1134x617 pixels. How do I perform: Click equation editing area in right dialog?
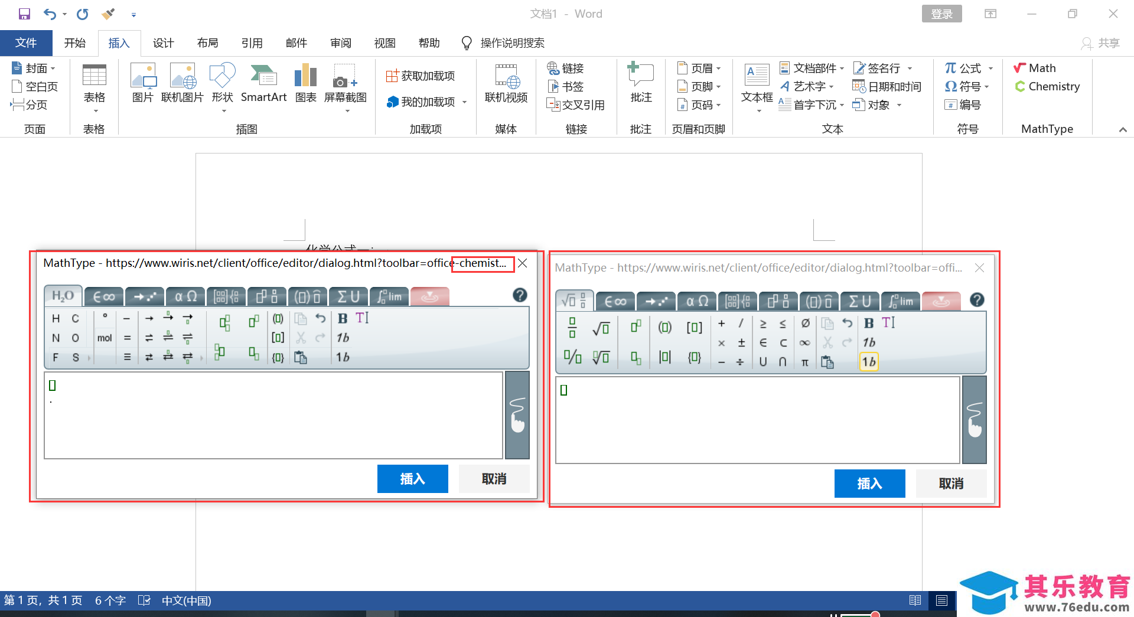(758, 420)
